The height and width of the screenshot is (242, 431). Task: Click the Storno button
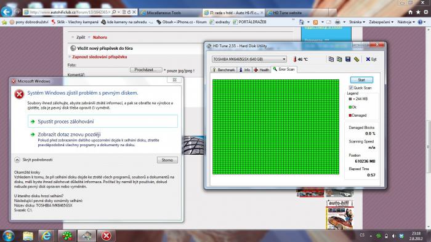pyautogui.click(x=167, y=160)
